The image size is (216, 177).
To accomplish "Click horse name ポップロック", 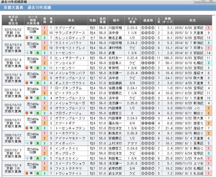I will click(65, 153).
